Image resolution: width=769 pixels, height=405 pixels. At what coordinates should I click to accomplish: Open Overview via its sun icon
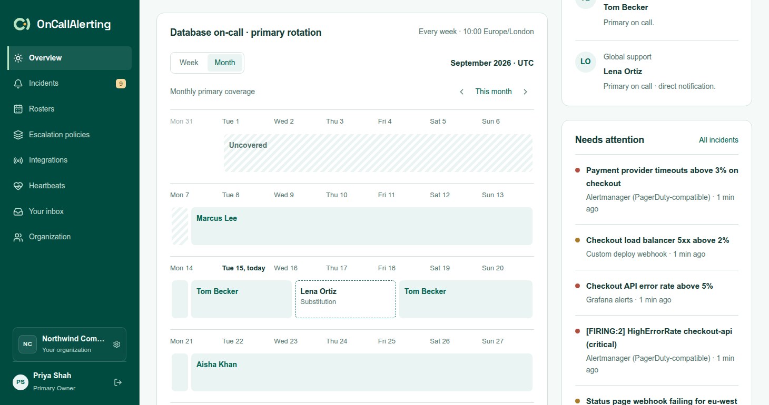tap(18, 58)
